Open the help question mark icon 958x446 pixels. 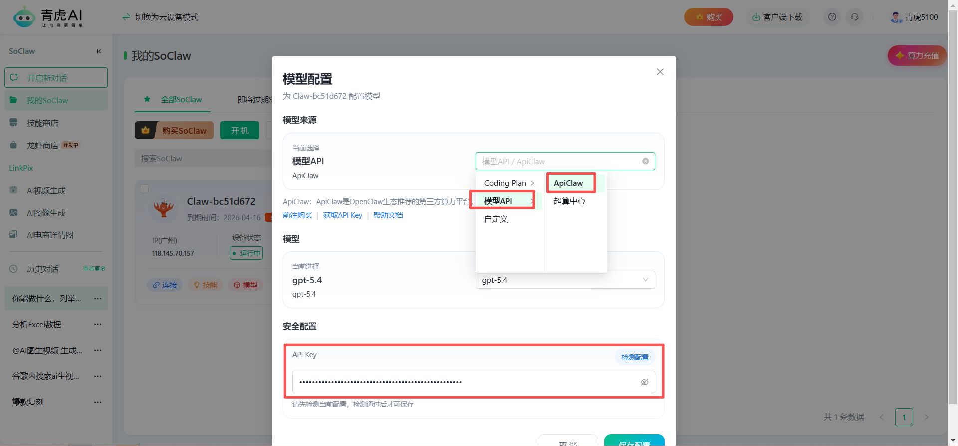point(832,17)
